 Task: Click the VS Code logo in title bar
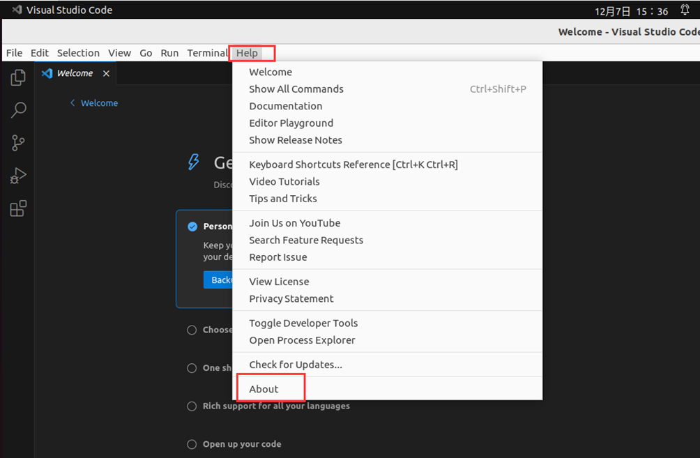[x=17, y=9]
